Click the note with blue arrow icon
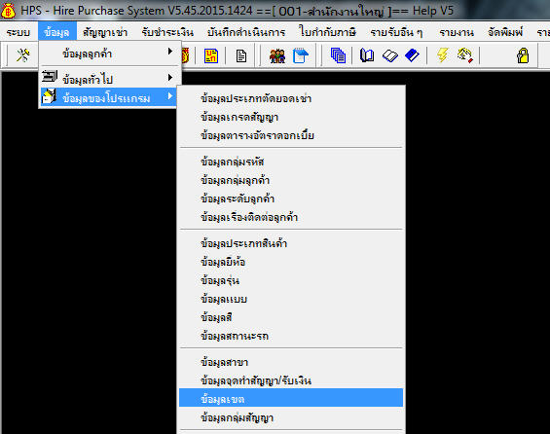Viewport: 550px width, 434px height. click(x=300, y=55)
